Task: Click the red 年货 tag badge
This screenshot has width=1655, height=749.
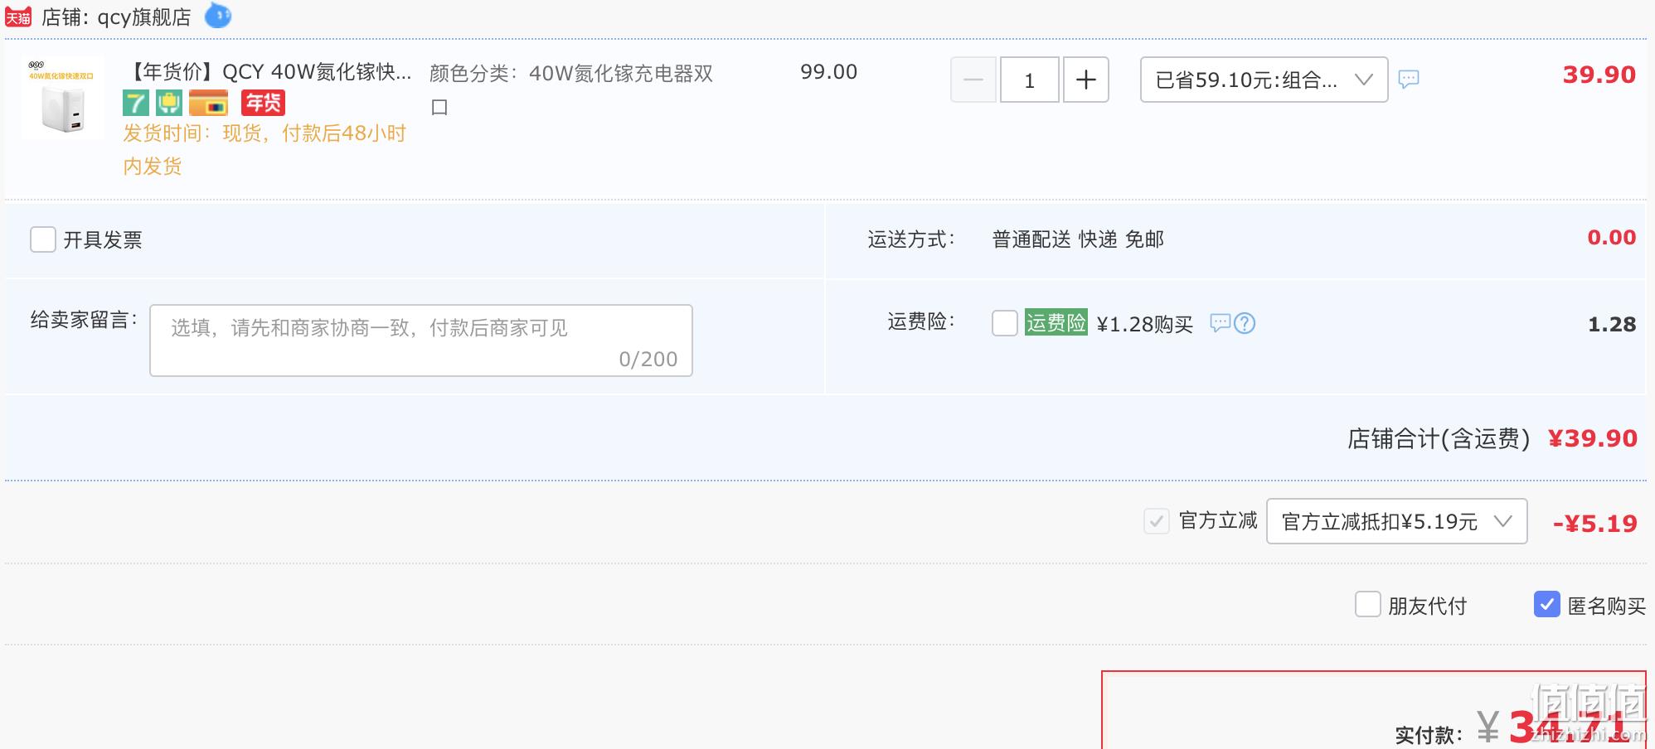Action: (263, 103)
